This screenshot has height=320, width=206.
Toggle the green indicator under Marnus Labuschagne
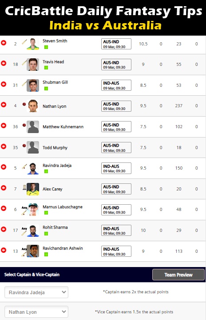click(x=46, y=213)
